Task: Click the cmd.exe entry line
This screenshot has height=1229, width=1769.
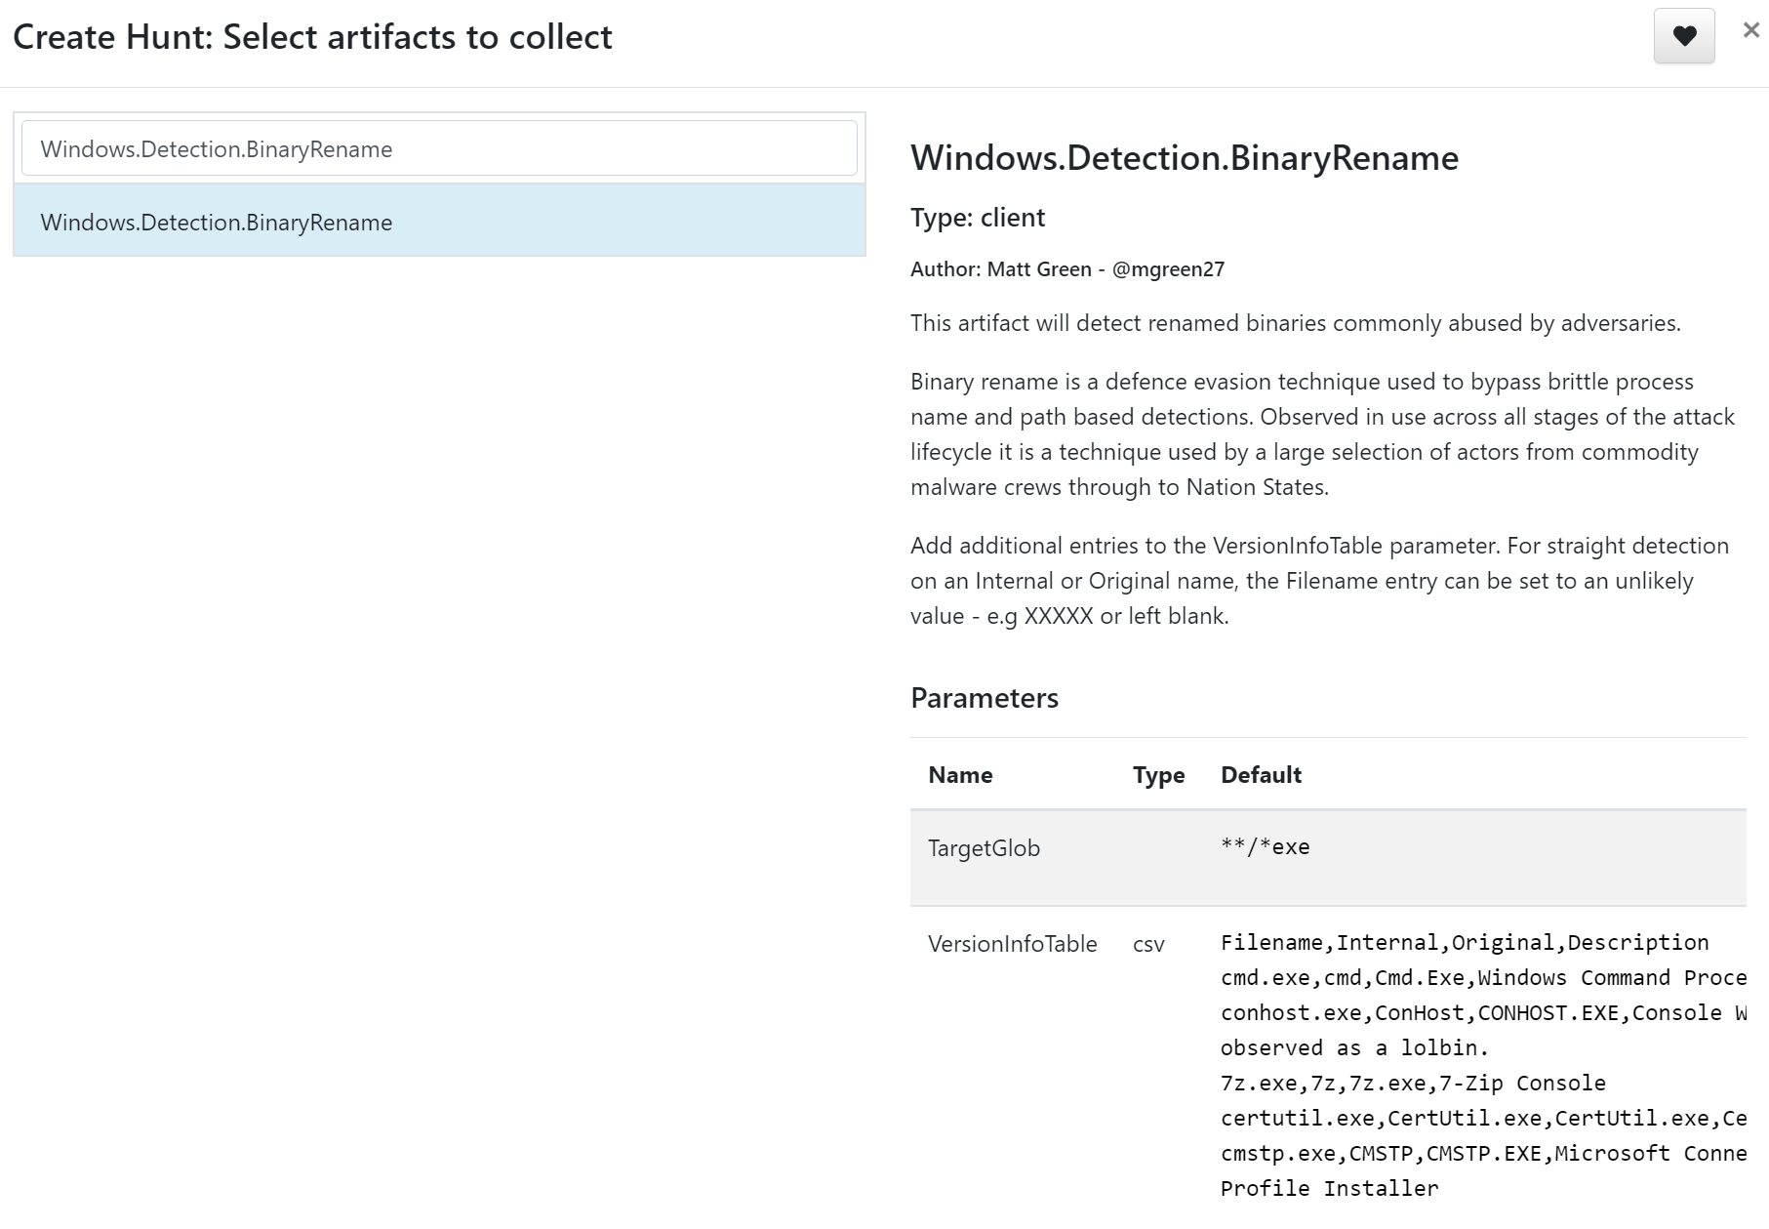Action: point(1483,978)
